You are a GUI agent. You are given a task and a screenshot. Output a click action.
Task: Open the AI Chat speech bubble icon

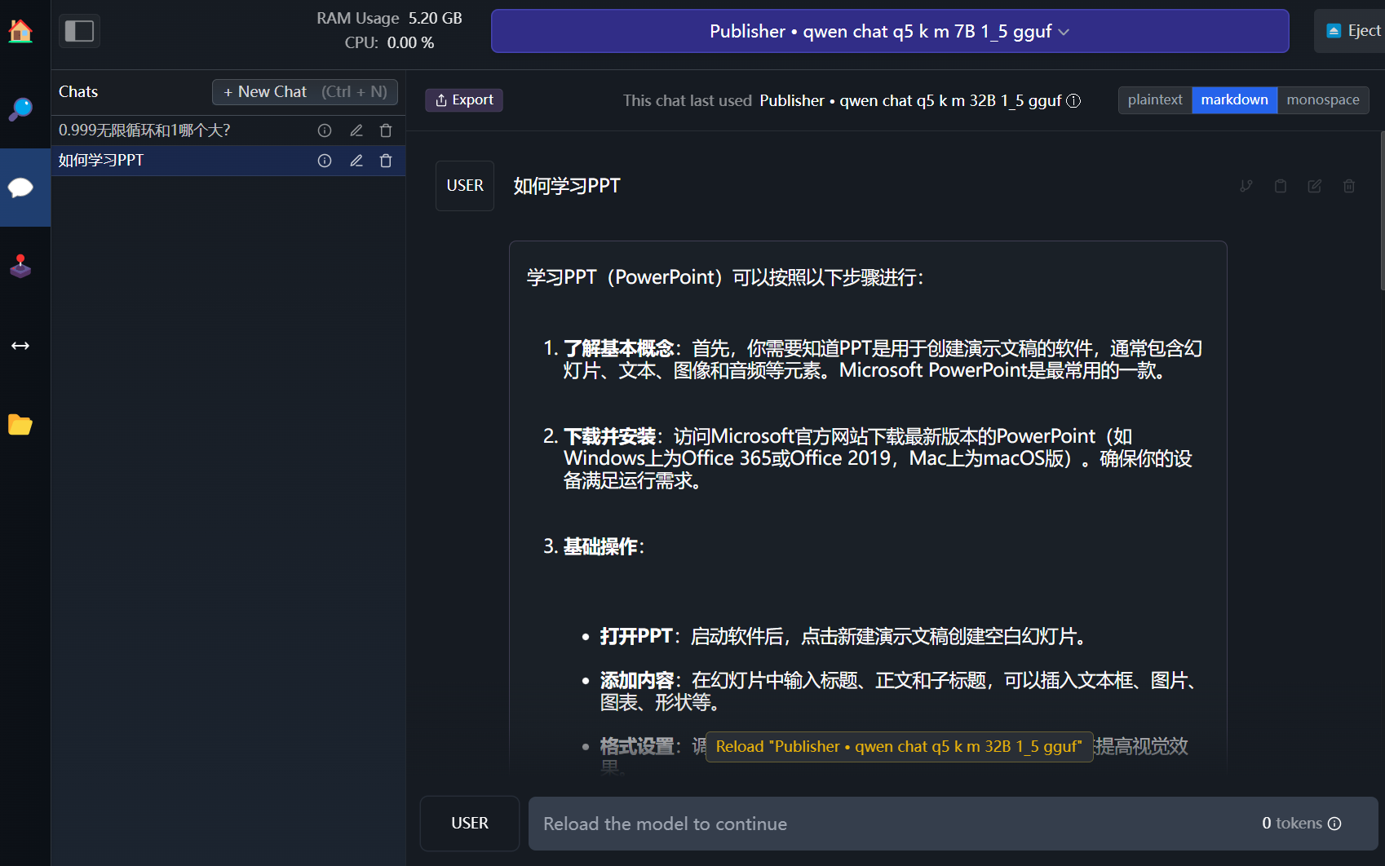(x=20, y=188)
